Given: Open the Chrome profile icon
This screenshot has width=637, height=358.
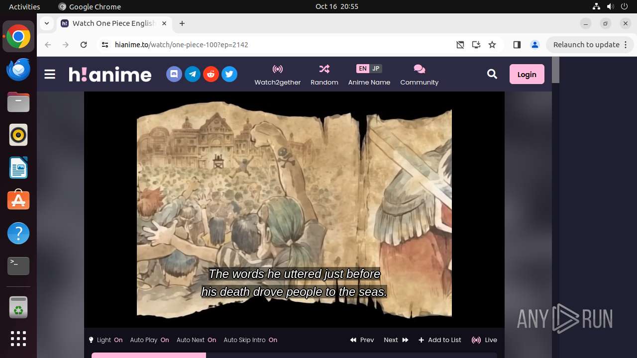Looking at the screenshot, I should [535, 45].
